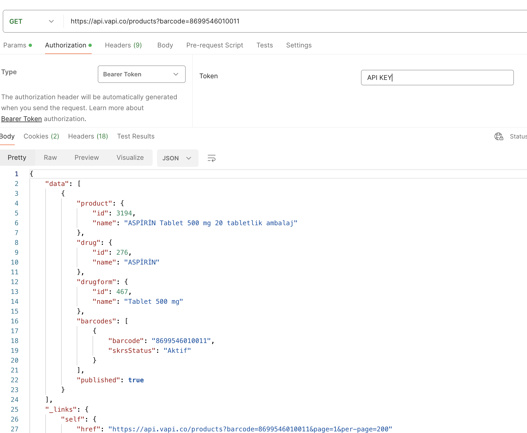Open the JSON format dropdown
This screenshot has width=527, height=433.
(177, 158)
